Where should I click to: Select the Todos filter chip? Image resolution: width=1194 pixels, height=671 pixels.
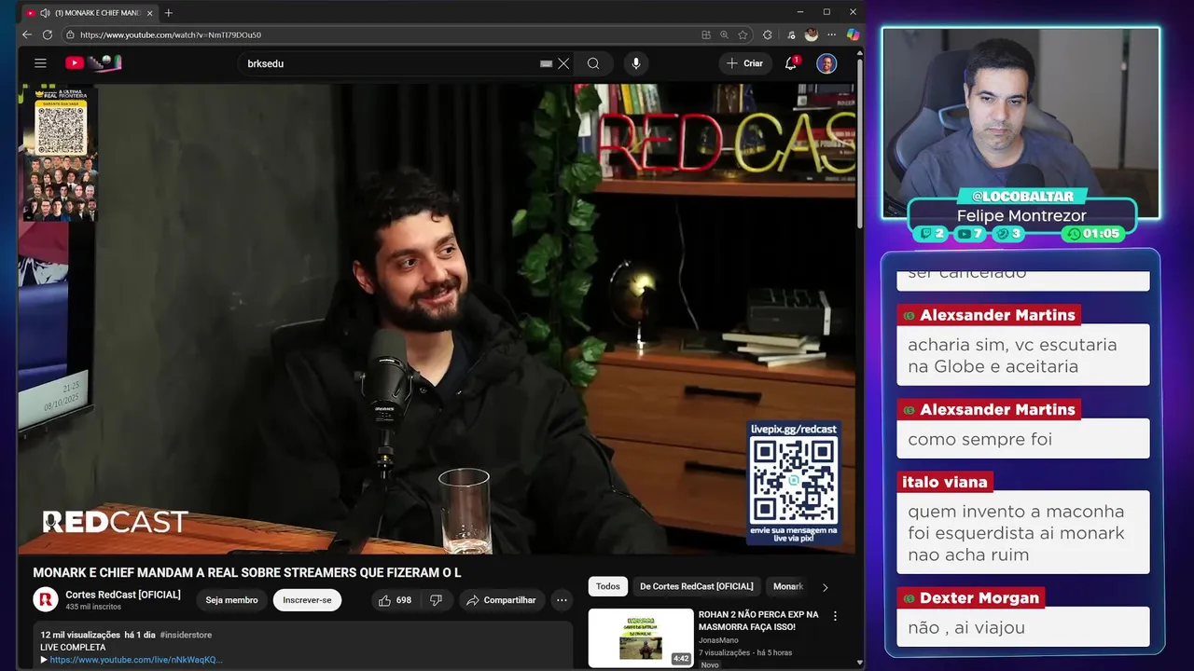click(x=608, y=586)
